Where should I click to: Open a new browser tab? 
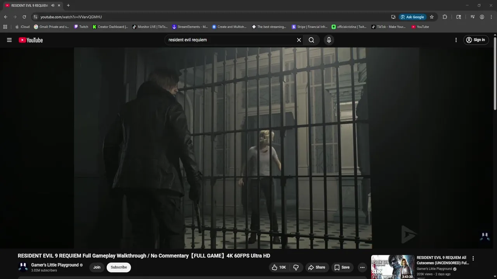(x=68, y=5)
